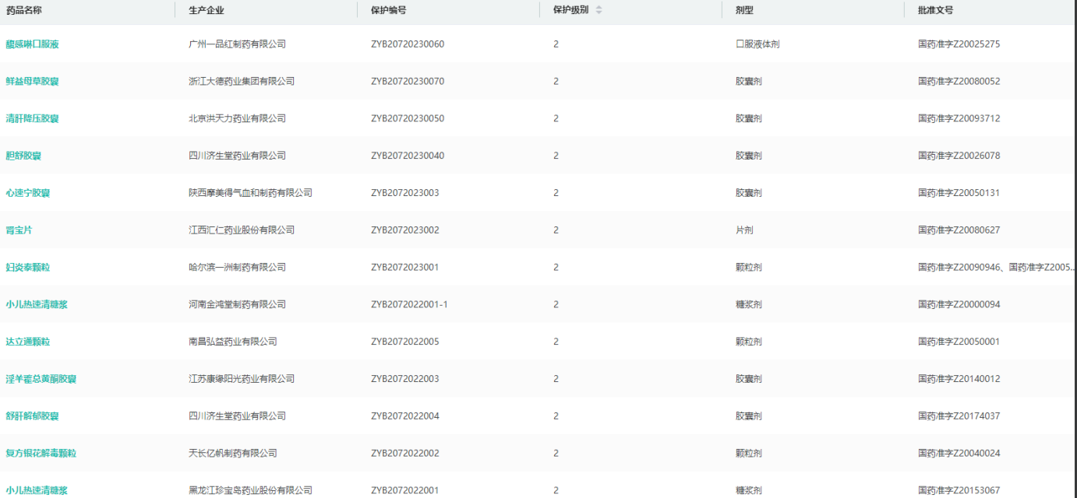Open the 舒肝解郁胶囊 drug link
Screen dimensions: 1077x498
click(32, 416)
